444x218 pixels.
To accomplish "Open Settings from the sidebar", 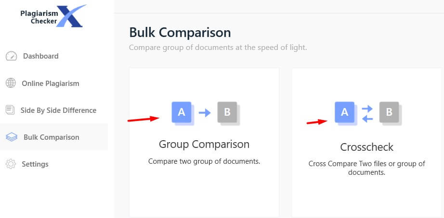I will click(35, 164).
